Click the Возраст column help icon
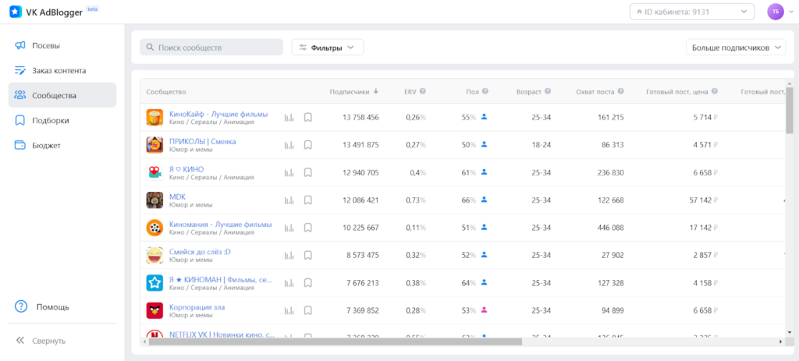This screenshot has height=361, width=799. (548, 91)
